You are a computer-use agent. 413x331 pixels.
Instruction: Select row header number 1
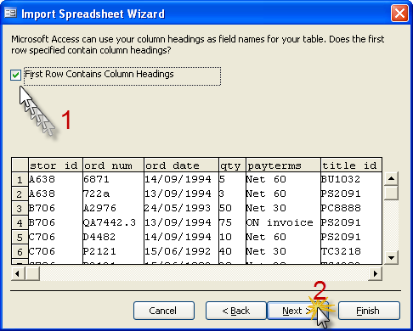20,179
